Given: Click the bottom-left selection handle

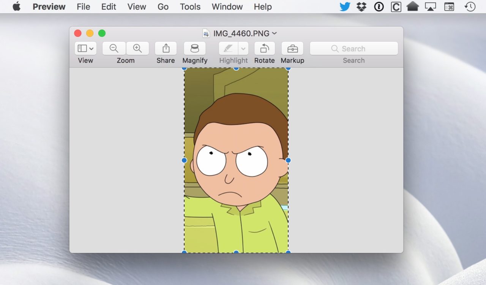Looking at the screenshot, I should tap(184, 252).
